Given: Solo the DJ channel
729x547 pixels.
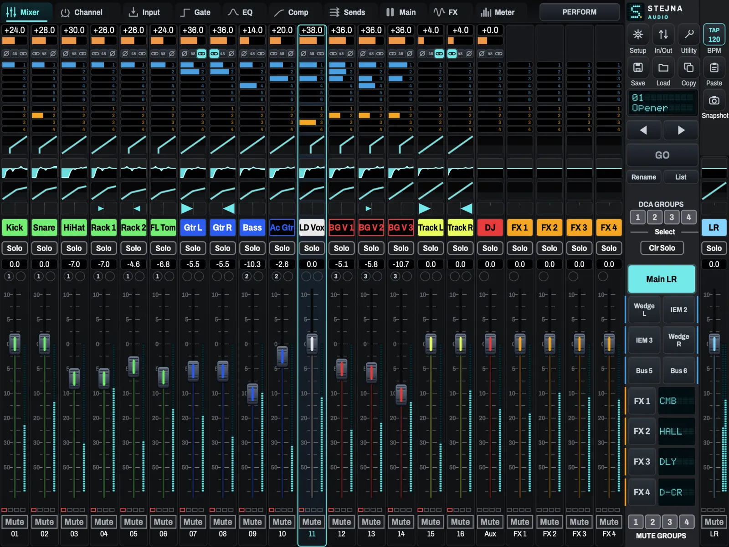Looking at the screenshot, I should [490, 248].
